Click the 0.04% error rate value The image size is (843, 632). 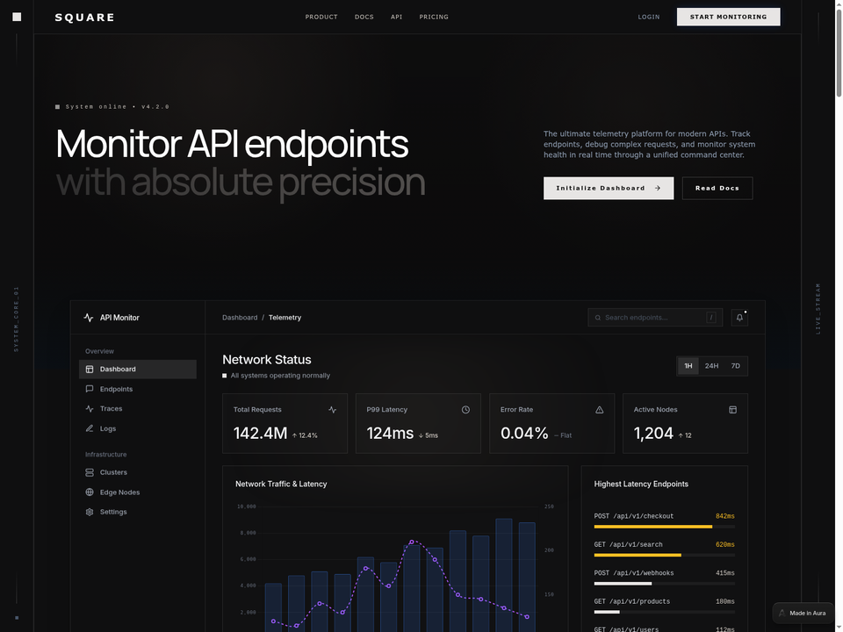[524, 433]
